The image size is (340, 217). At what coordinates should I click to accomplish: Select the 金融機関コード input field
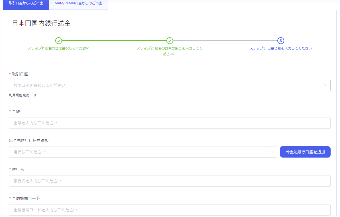(169, 210)
